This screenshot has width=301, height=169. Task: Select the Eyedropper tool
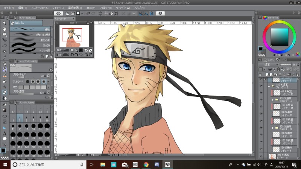pos(5,58)
